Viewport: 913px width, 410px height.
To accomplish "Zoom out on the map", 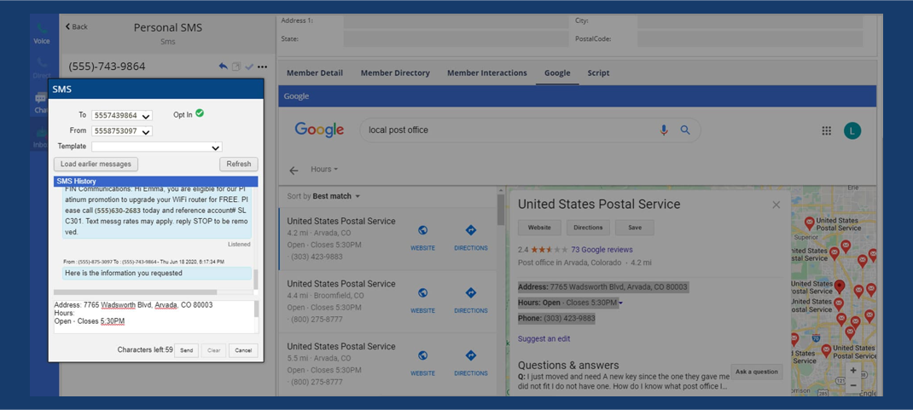I will [853, 385].
